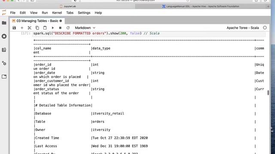Close the 03 Managing Tables notebook tab
The height and width of the screenshot is (154, 275).
(61, 21)
